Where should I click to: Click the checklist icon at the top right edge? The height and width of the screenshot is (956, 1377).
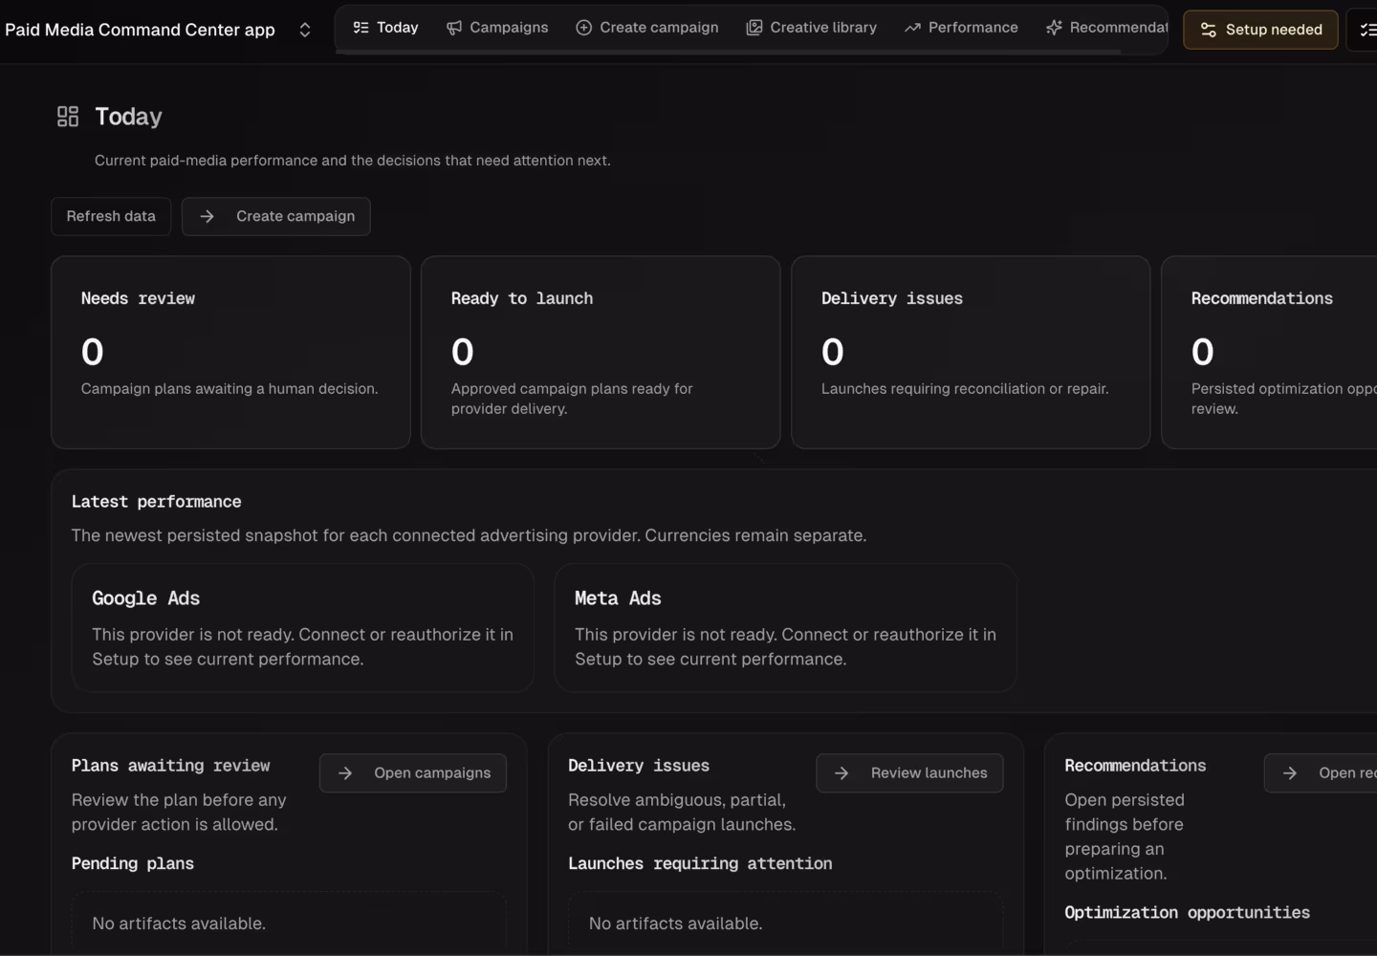click(x=1367, y=30)
